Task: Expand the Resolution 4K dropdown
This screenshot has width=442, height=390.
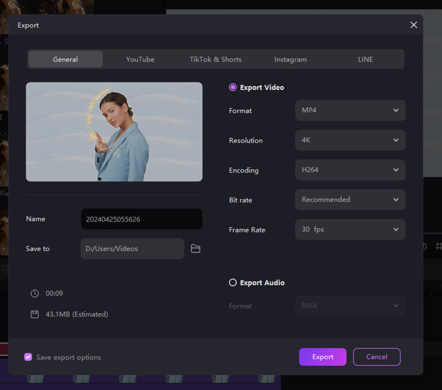Action: (x=350, y=140)
